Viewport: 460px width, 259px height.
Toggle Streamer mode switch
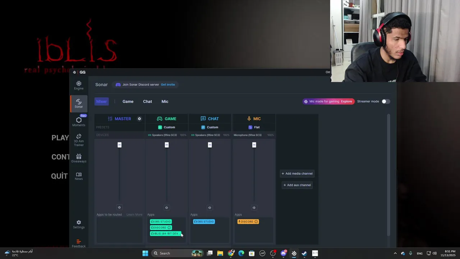[386, 101]
